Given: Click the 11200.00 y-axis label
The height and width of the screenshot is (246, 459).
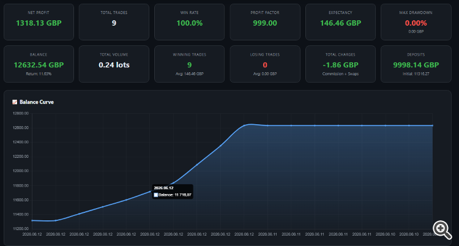Looking at the screenshot, I should click(20, 229).
